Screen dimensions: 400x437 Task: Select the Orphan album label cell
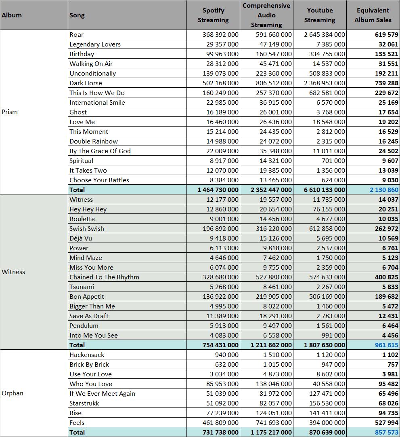coord(34,393)
